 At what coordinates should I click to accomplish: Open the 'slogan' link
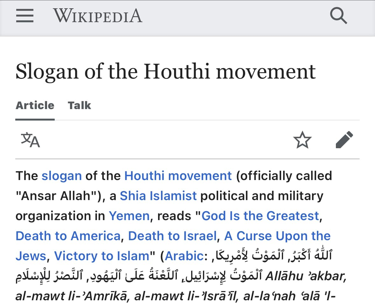(62, 176)
